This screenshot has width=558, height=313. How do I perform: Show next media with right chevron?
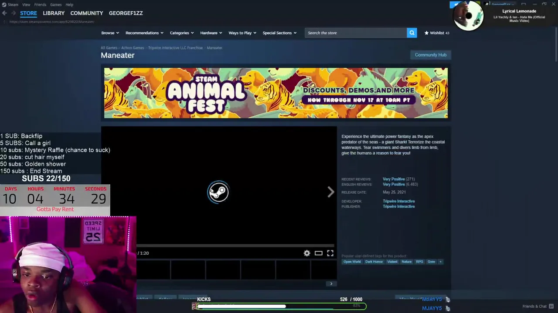click(x=331, y=192)
